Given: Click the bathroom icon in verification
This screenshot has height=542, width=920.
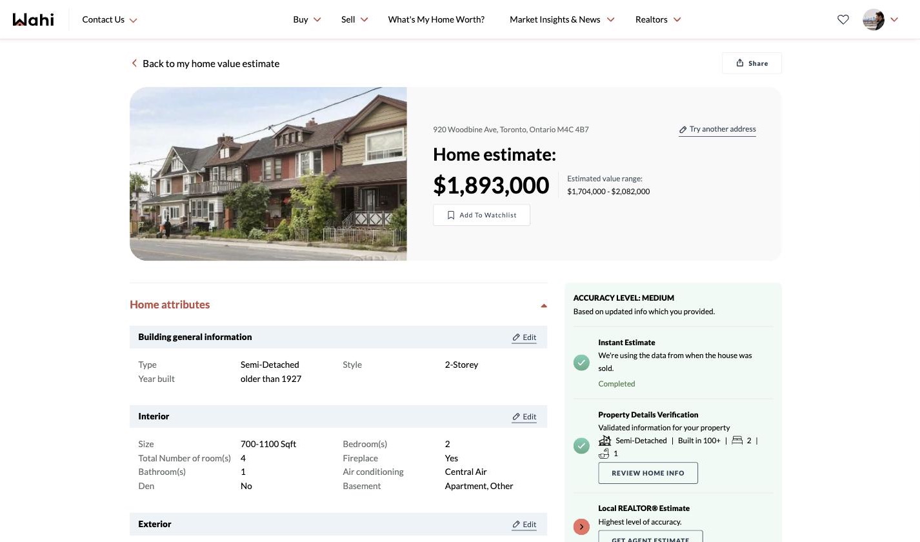Looking at the screenshot, I should [x=604, y=454].
